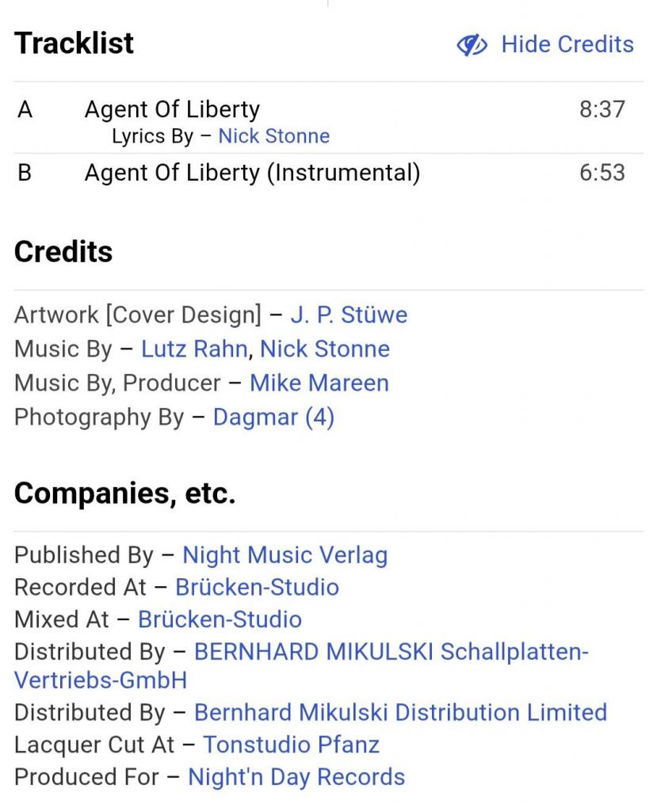Visit Night Music Verlag publisher page
Image resolution: width=657 pixels, height=811 pixels.
tap(285, 555)
